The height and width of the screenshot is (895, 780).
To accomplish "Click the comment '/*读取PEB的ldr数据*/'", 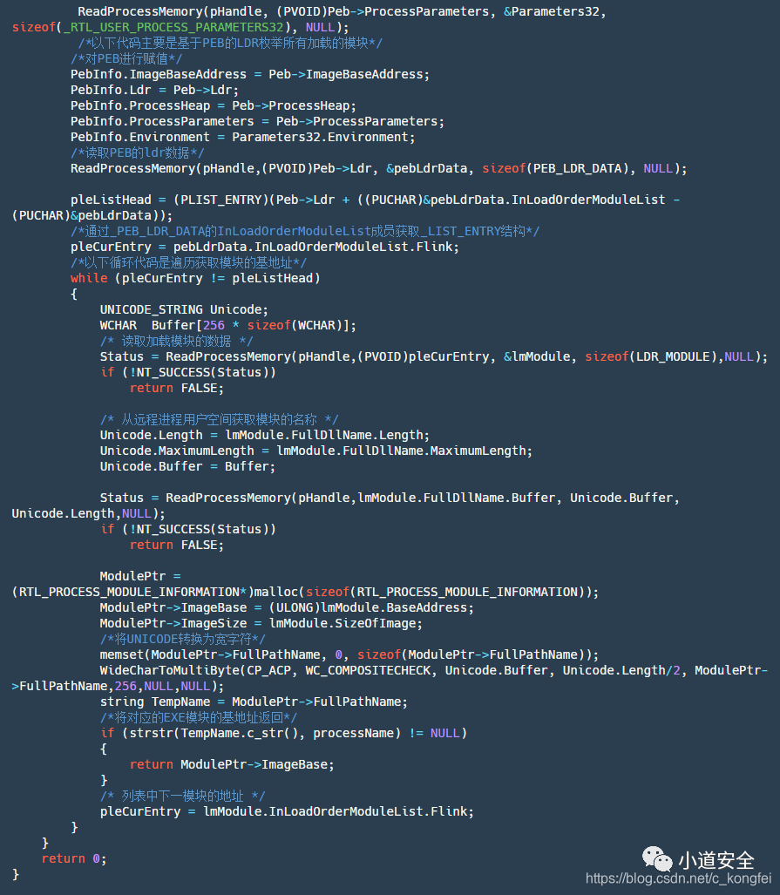I will (137, 153).
